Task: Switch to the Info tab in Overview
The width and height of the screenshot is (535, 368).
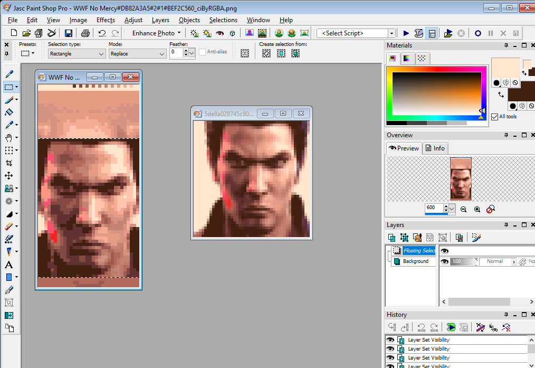Action: pyautogui.click(x=435, y=148)
